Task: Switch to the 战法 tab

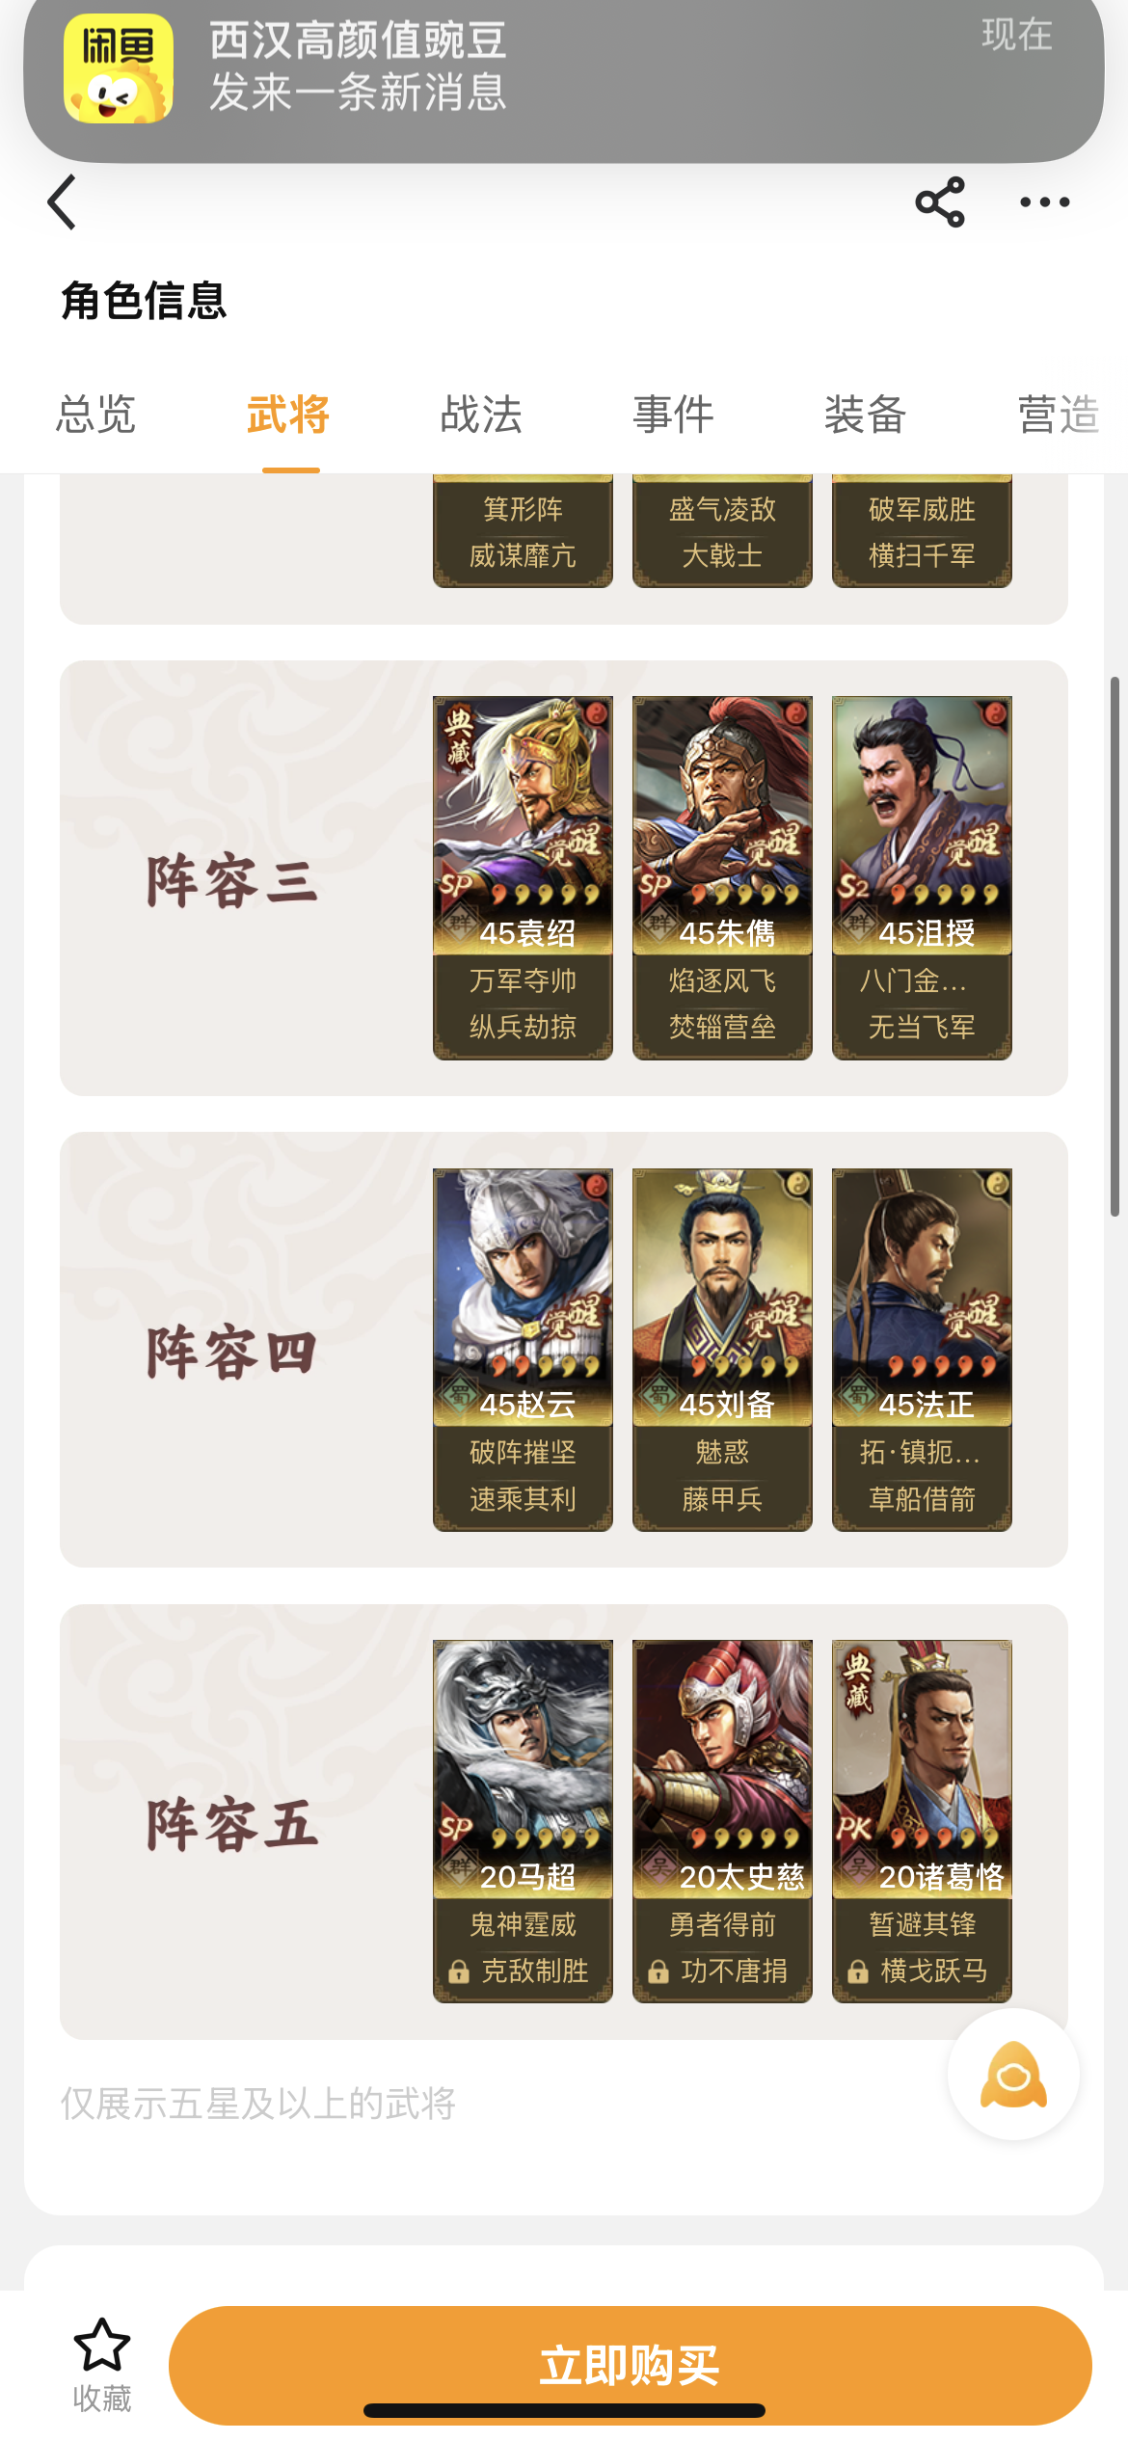Action: [x=481, y=415]
